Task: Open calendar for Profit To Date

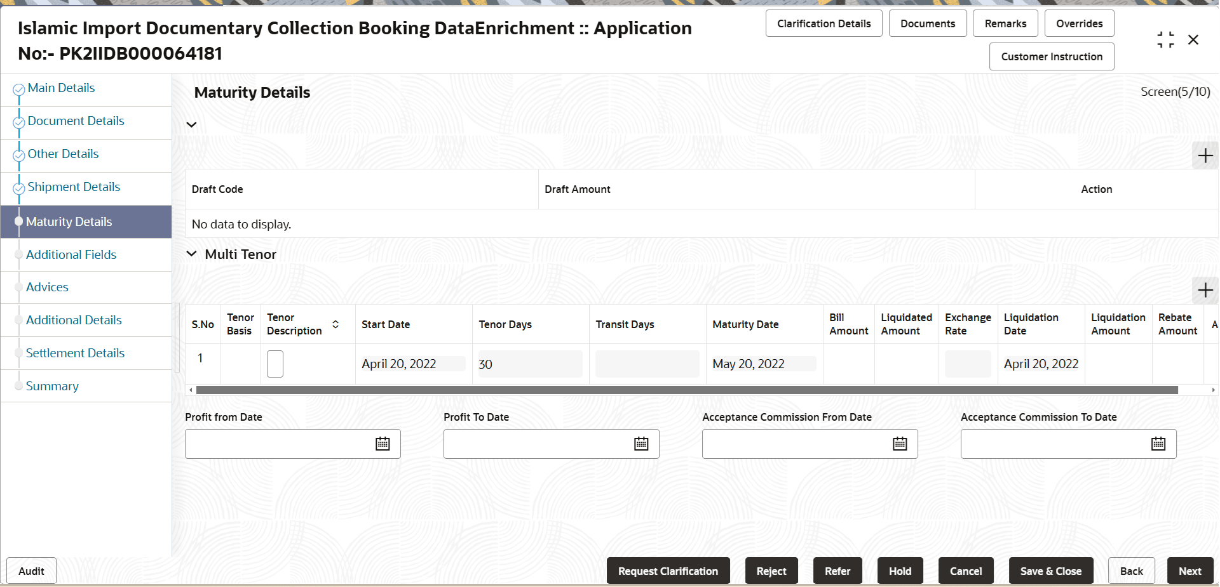Action: (x=641, y=444)
